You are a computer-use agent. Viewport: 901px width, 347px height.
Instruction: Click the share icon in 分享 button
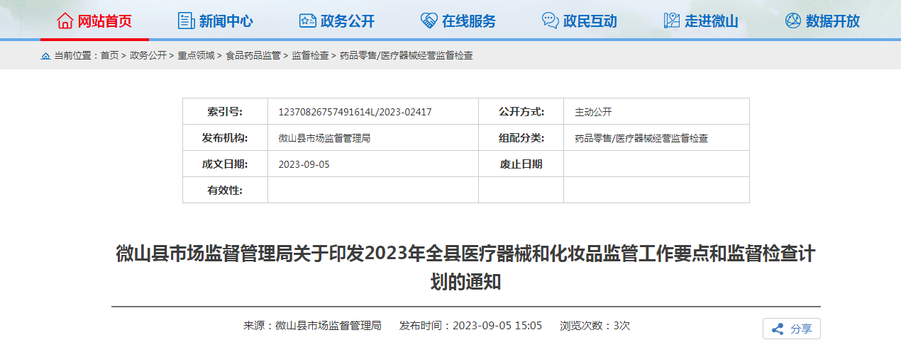click(778, 329)
